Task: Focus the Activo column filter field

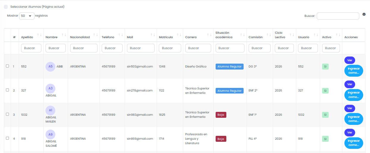Action: [x=331, y=48]
